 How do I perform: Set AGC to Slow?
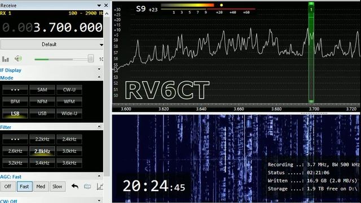57,187
